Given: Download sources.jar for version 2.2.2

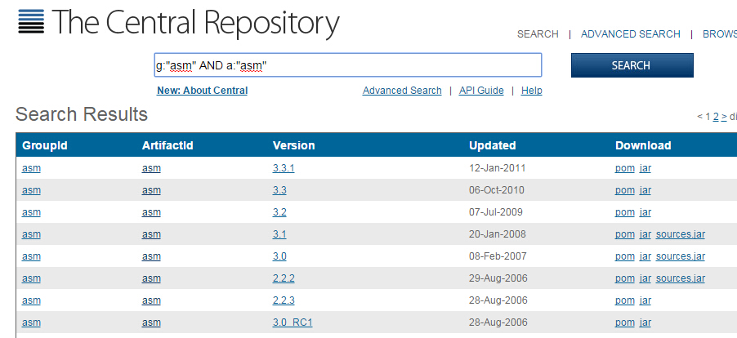Looking at the screenshot, I should click(680, 278).
